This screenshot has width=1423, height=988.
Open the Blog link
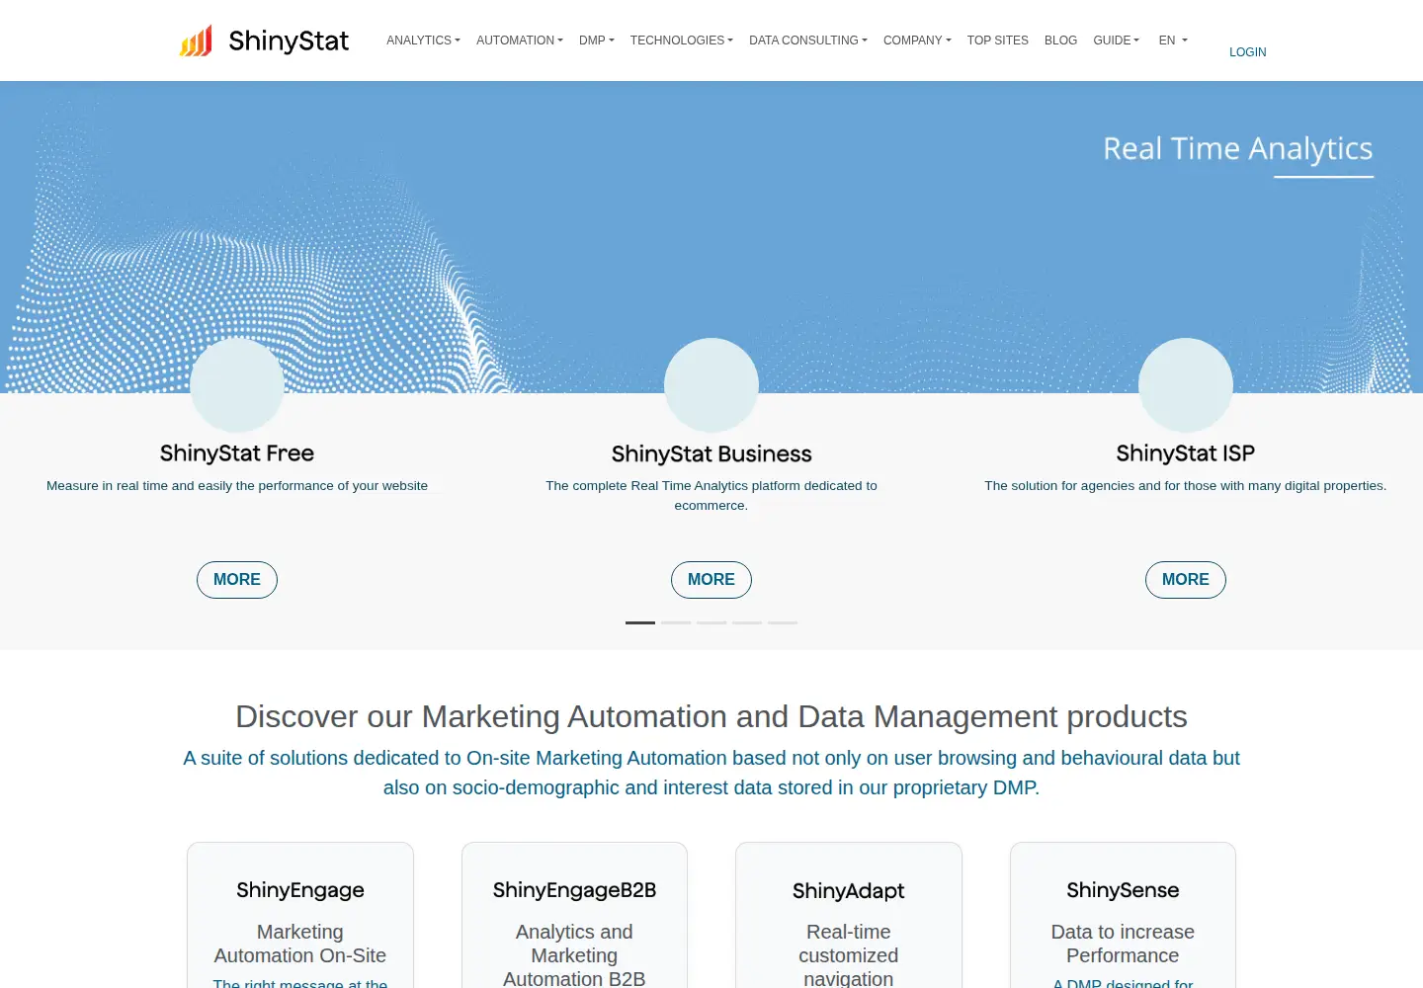tap(1060, 41)
